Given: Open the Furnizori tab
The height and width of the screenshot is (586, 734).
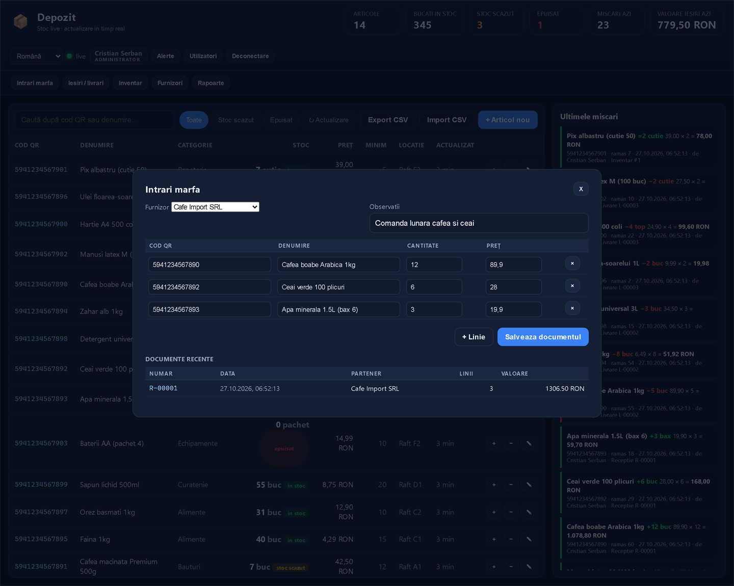Looking at the screenshot, I should pyautogui.click(x=170, y=83).
